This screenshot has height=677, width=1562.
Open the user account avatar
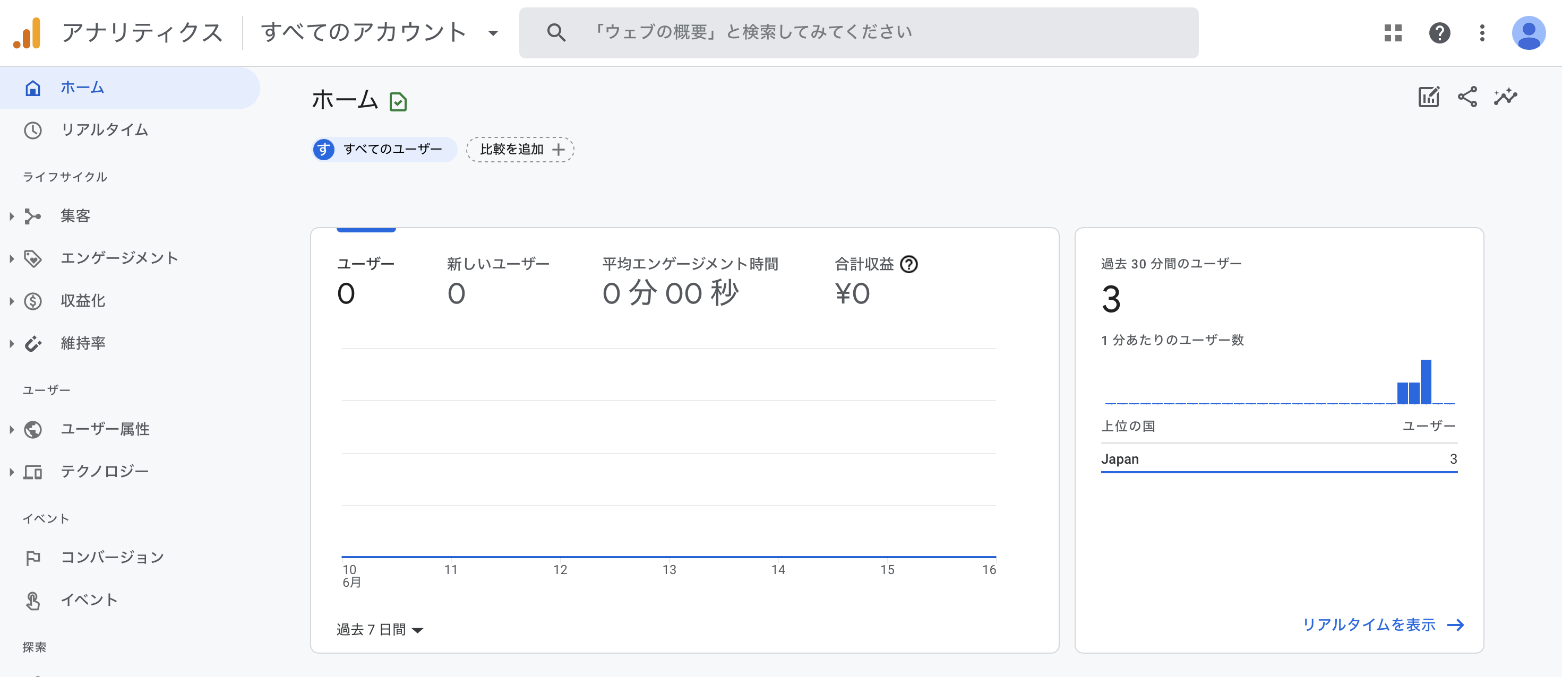pos(1528,33)
